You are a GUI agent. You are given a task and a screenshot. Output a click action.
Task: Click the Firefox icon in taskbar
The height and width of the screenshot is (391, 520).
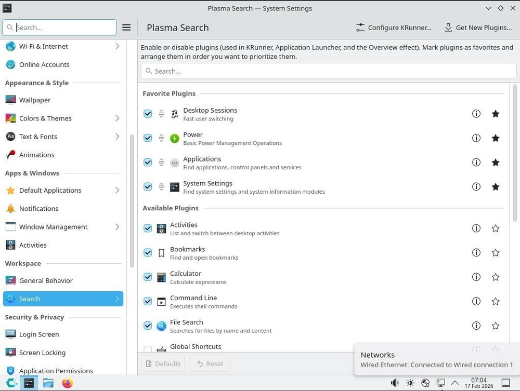click(67, 383)
